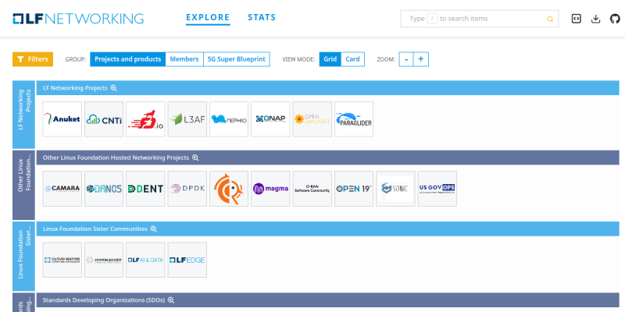This screenshot has width=625, height=312.
Task: Expand Linux Foundation Sister Communities magnifier
Action: coord(154,229)
